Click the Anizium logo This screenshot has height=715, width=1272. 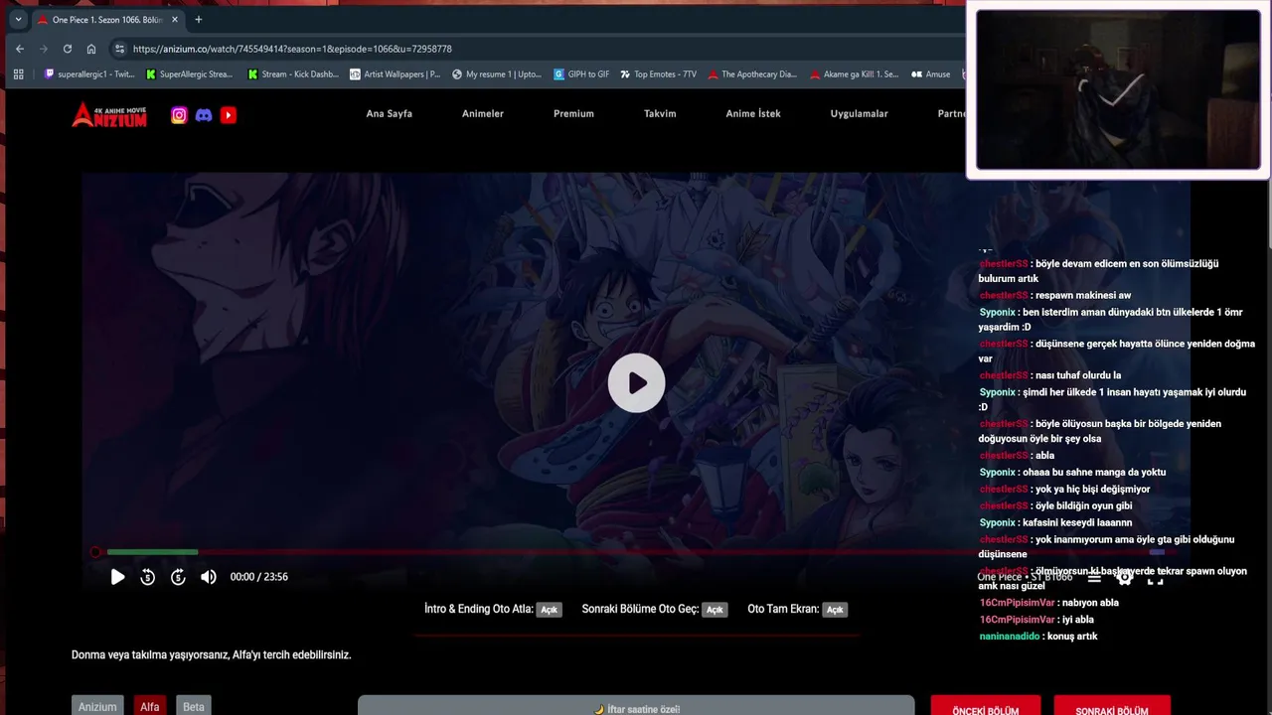pyautogui.click(x=109, y=115)
